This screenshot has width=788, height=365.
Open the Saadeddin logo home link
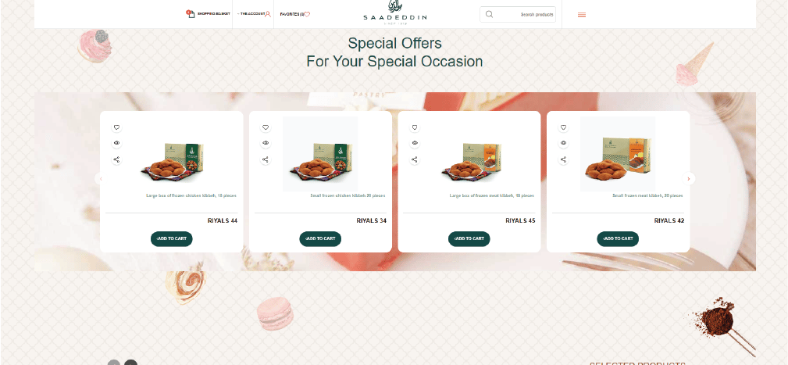pyautogui.click(x=395, y=13)
